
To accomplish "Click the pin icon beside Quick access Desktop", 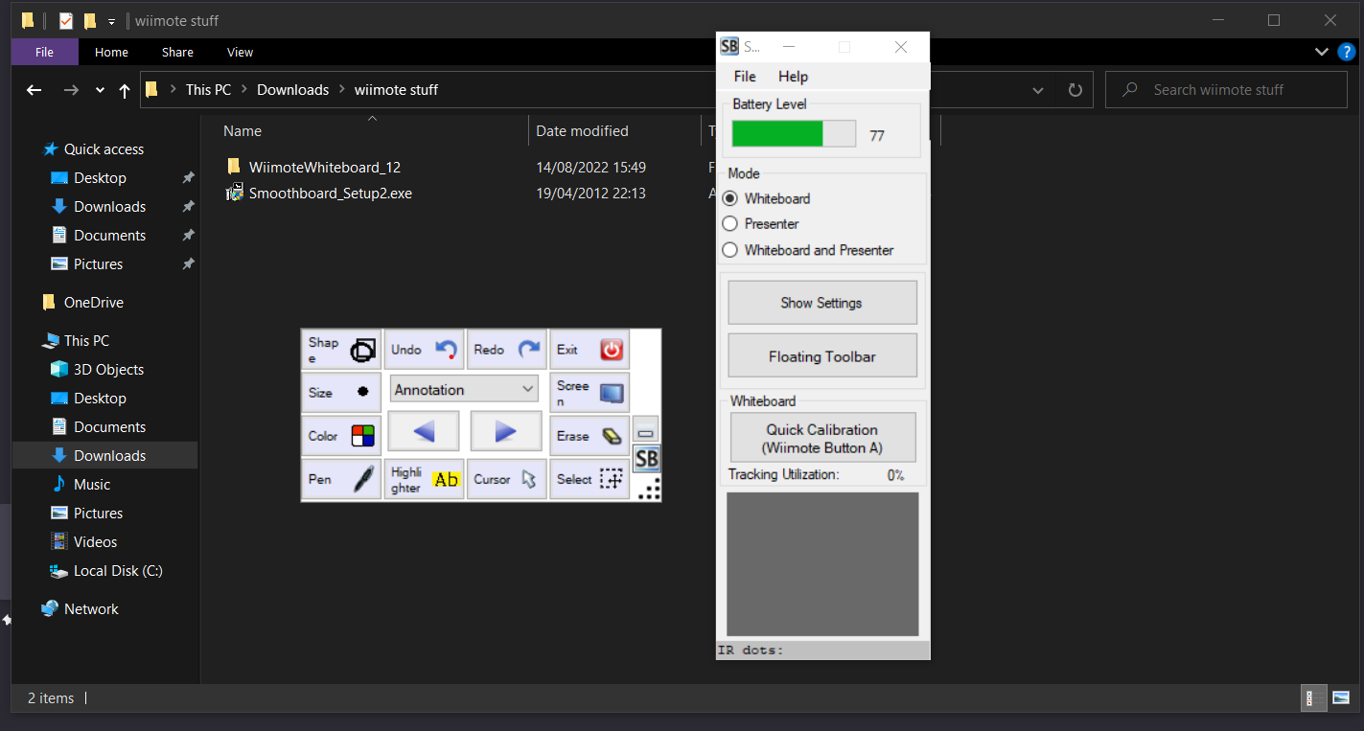I will [189, 178].
